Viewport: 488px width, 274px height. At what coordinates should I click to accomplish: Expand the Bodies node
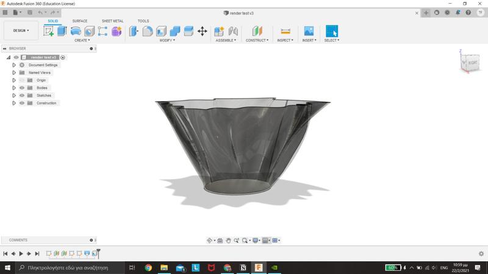pyautogui.click(x=14, y=88)
